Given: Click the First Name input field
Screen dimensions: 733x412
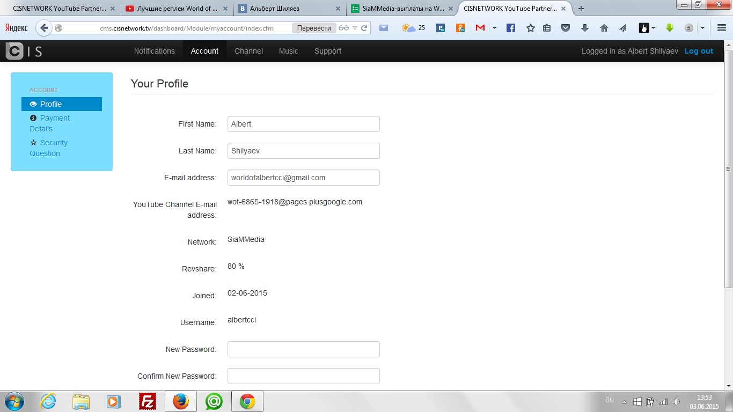Looking at the screenshot, I should [x=304, y=124].
